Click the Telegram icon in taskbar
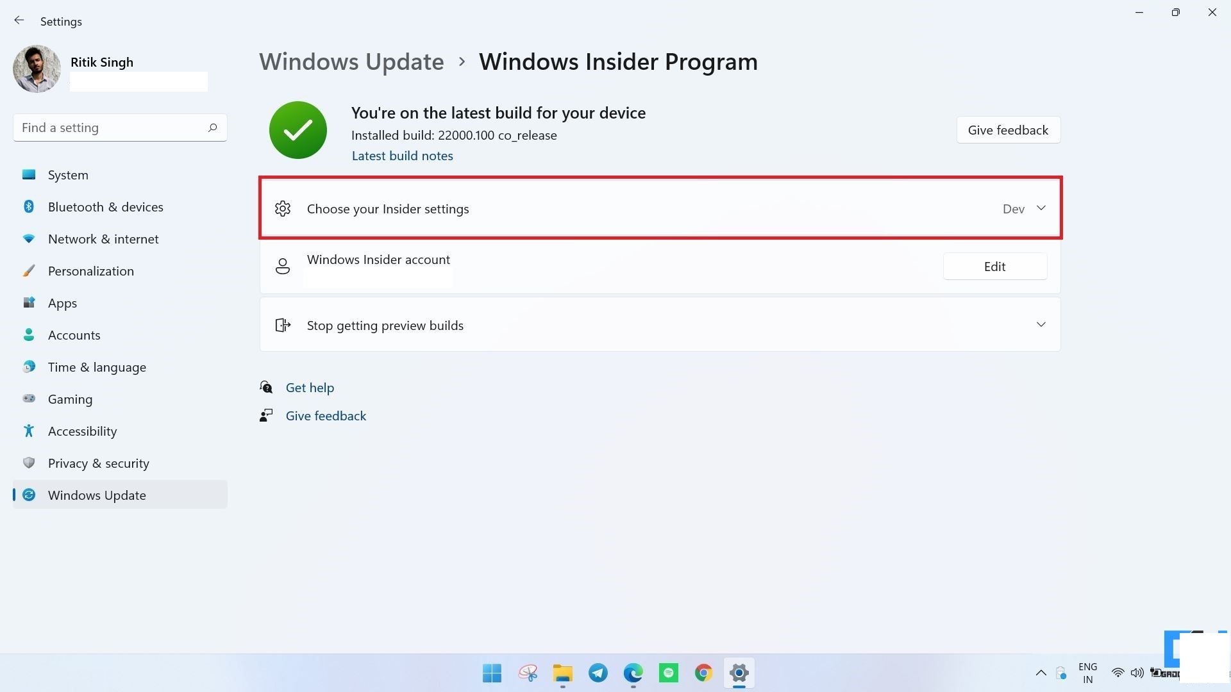Viewport: 1231px width, 692px height. coord(599,673)
